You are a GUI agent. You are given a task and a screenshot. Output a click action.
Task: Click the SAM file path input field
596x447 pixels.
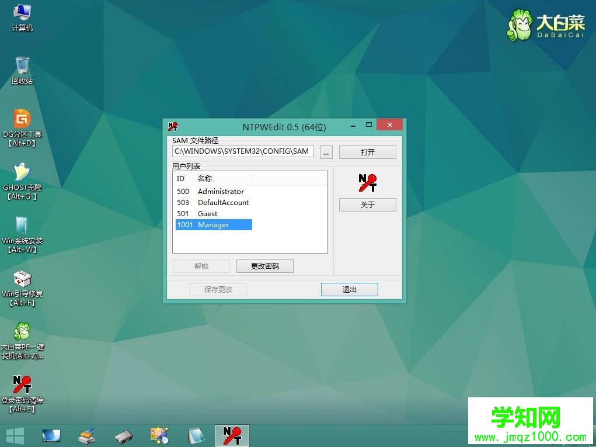click(x=243, y=151)
